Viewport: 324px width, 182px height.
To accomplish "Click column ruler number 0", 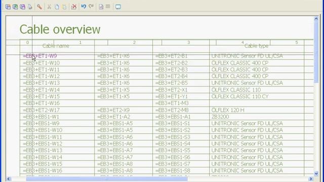I will 27,42.
